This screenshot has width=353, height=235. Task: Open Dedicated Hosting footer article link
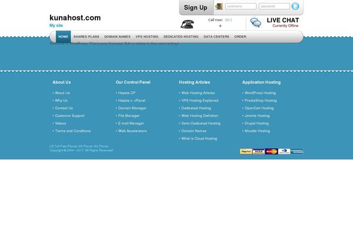(197, 108)
